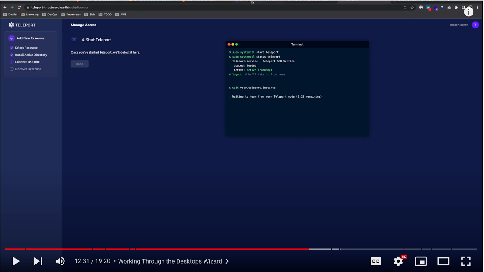484x272 pixels.
Task: Bookmark this page with the star
Action: click(x=412, y=8)
